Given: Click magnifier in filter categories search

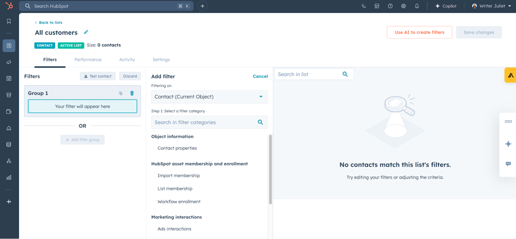Looking at the screenshot, I should [x=260, y=122].
